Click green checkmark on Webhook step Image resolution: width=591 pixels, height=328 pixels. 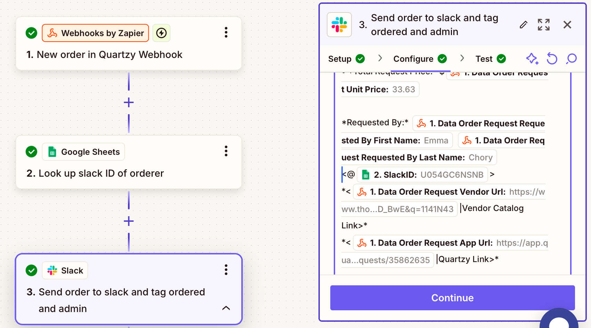[32, 33]
